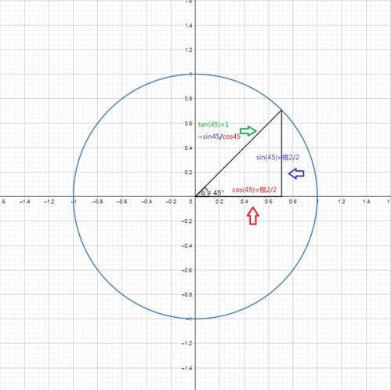Click the angle arc marker at origin
Image resolution: width=391 pixels, height=390 pixels.
[206, 191]
